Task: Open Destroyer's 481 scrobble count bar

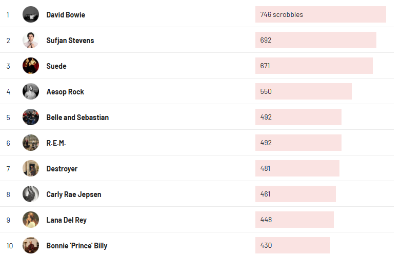Action: [x=297, y=168]
